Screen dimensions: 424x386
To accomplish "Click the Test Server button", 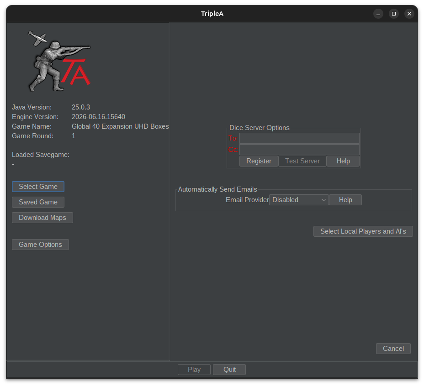I will [302, 161].
